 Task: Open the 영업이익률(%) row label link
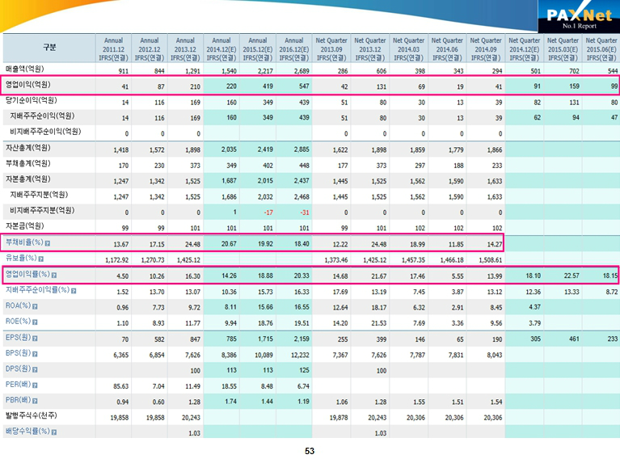pos(27,275)
